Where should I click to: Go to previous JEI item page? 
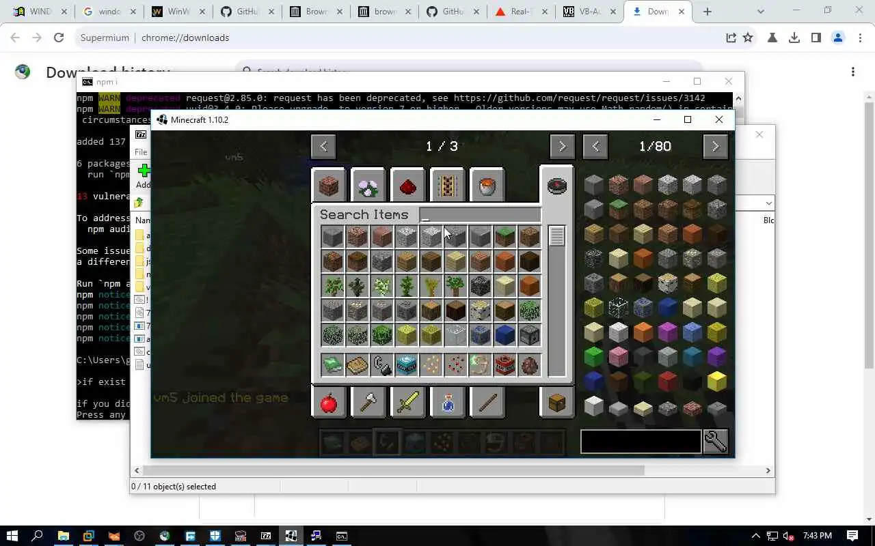595,146
